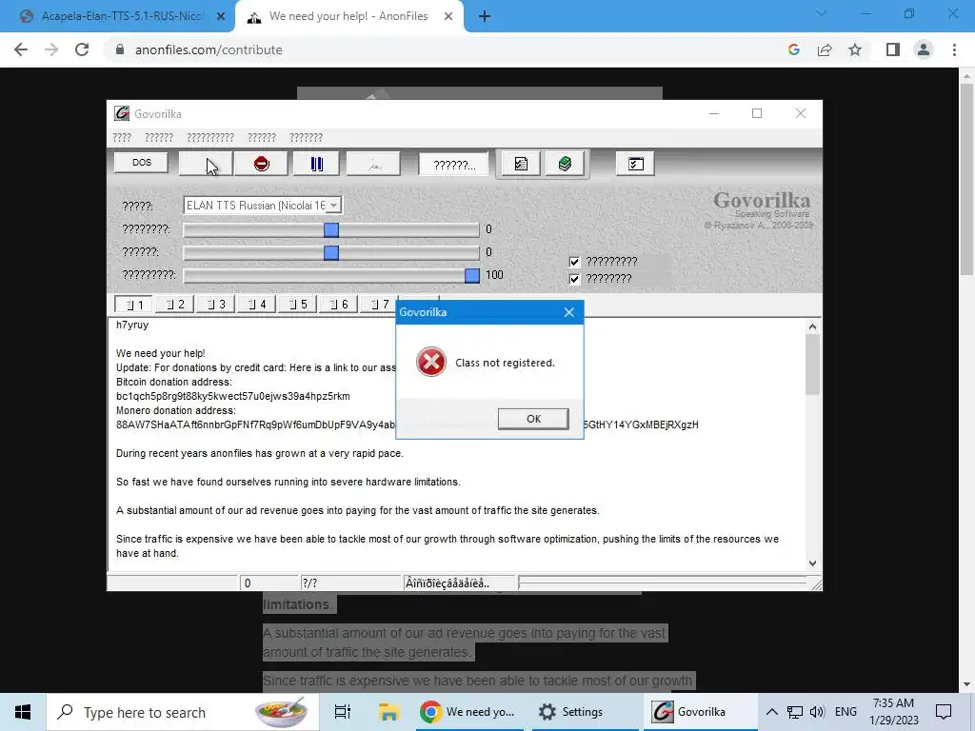The image size is (975, 731).
Task: Show hidden tray icons chevron
Action: (771, 712)
